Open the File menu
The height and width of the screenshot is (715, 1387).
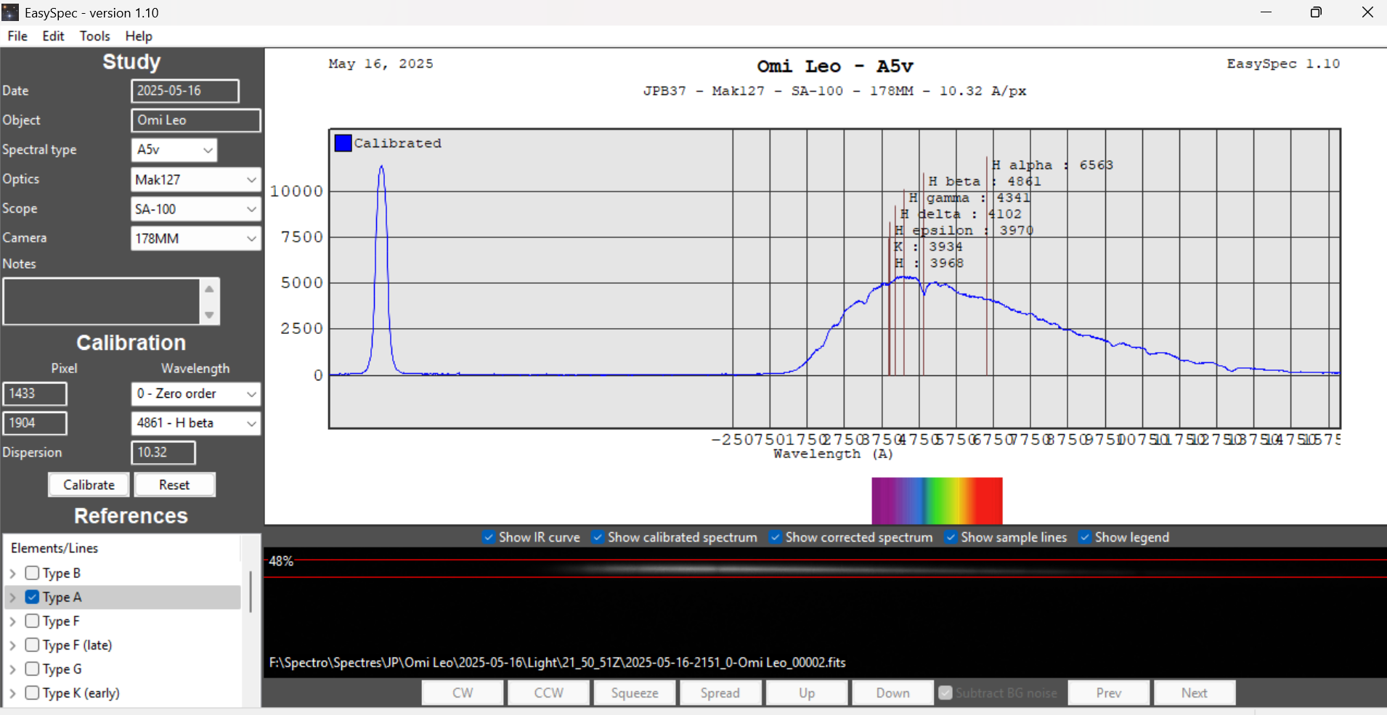(17, 36)
